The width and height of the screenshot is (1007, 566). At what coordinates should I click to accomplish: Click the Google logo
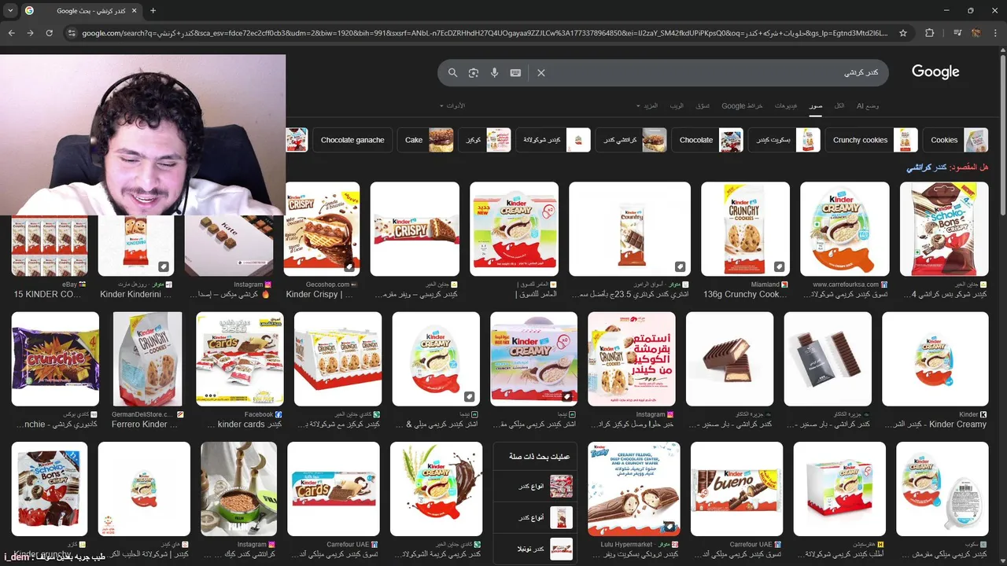click(935, 72)
